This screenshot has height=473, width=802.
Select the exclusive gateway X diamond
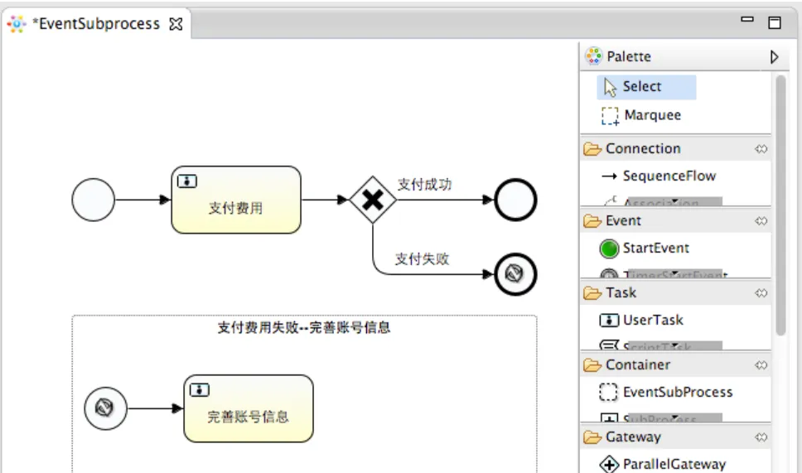tap(373, 200)
